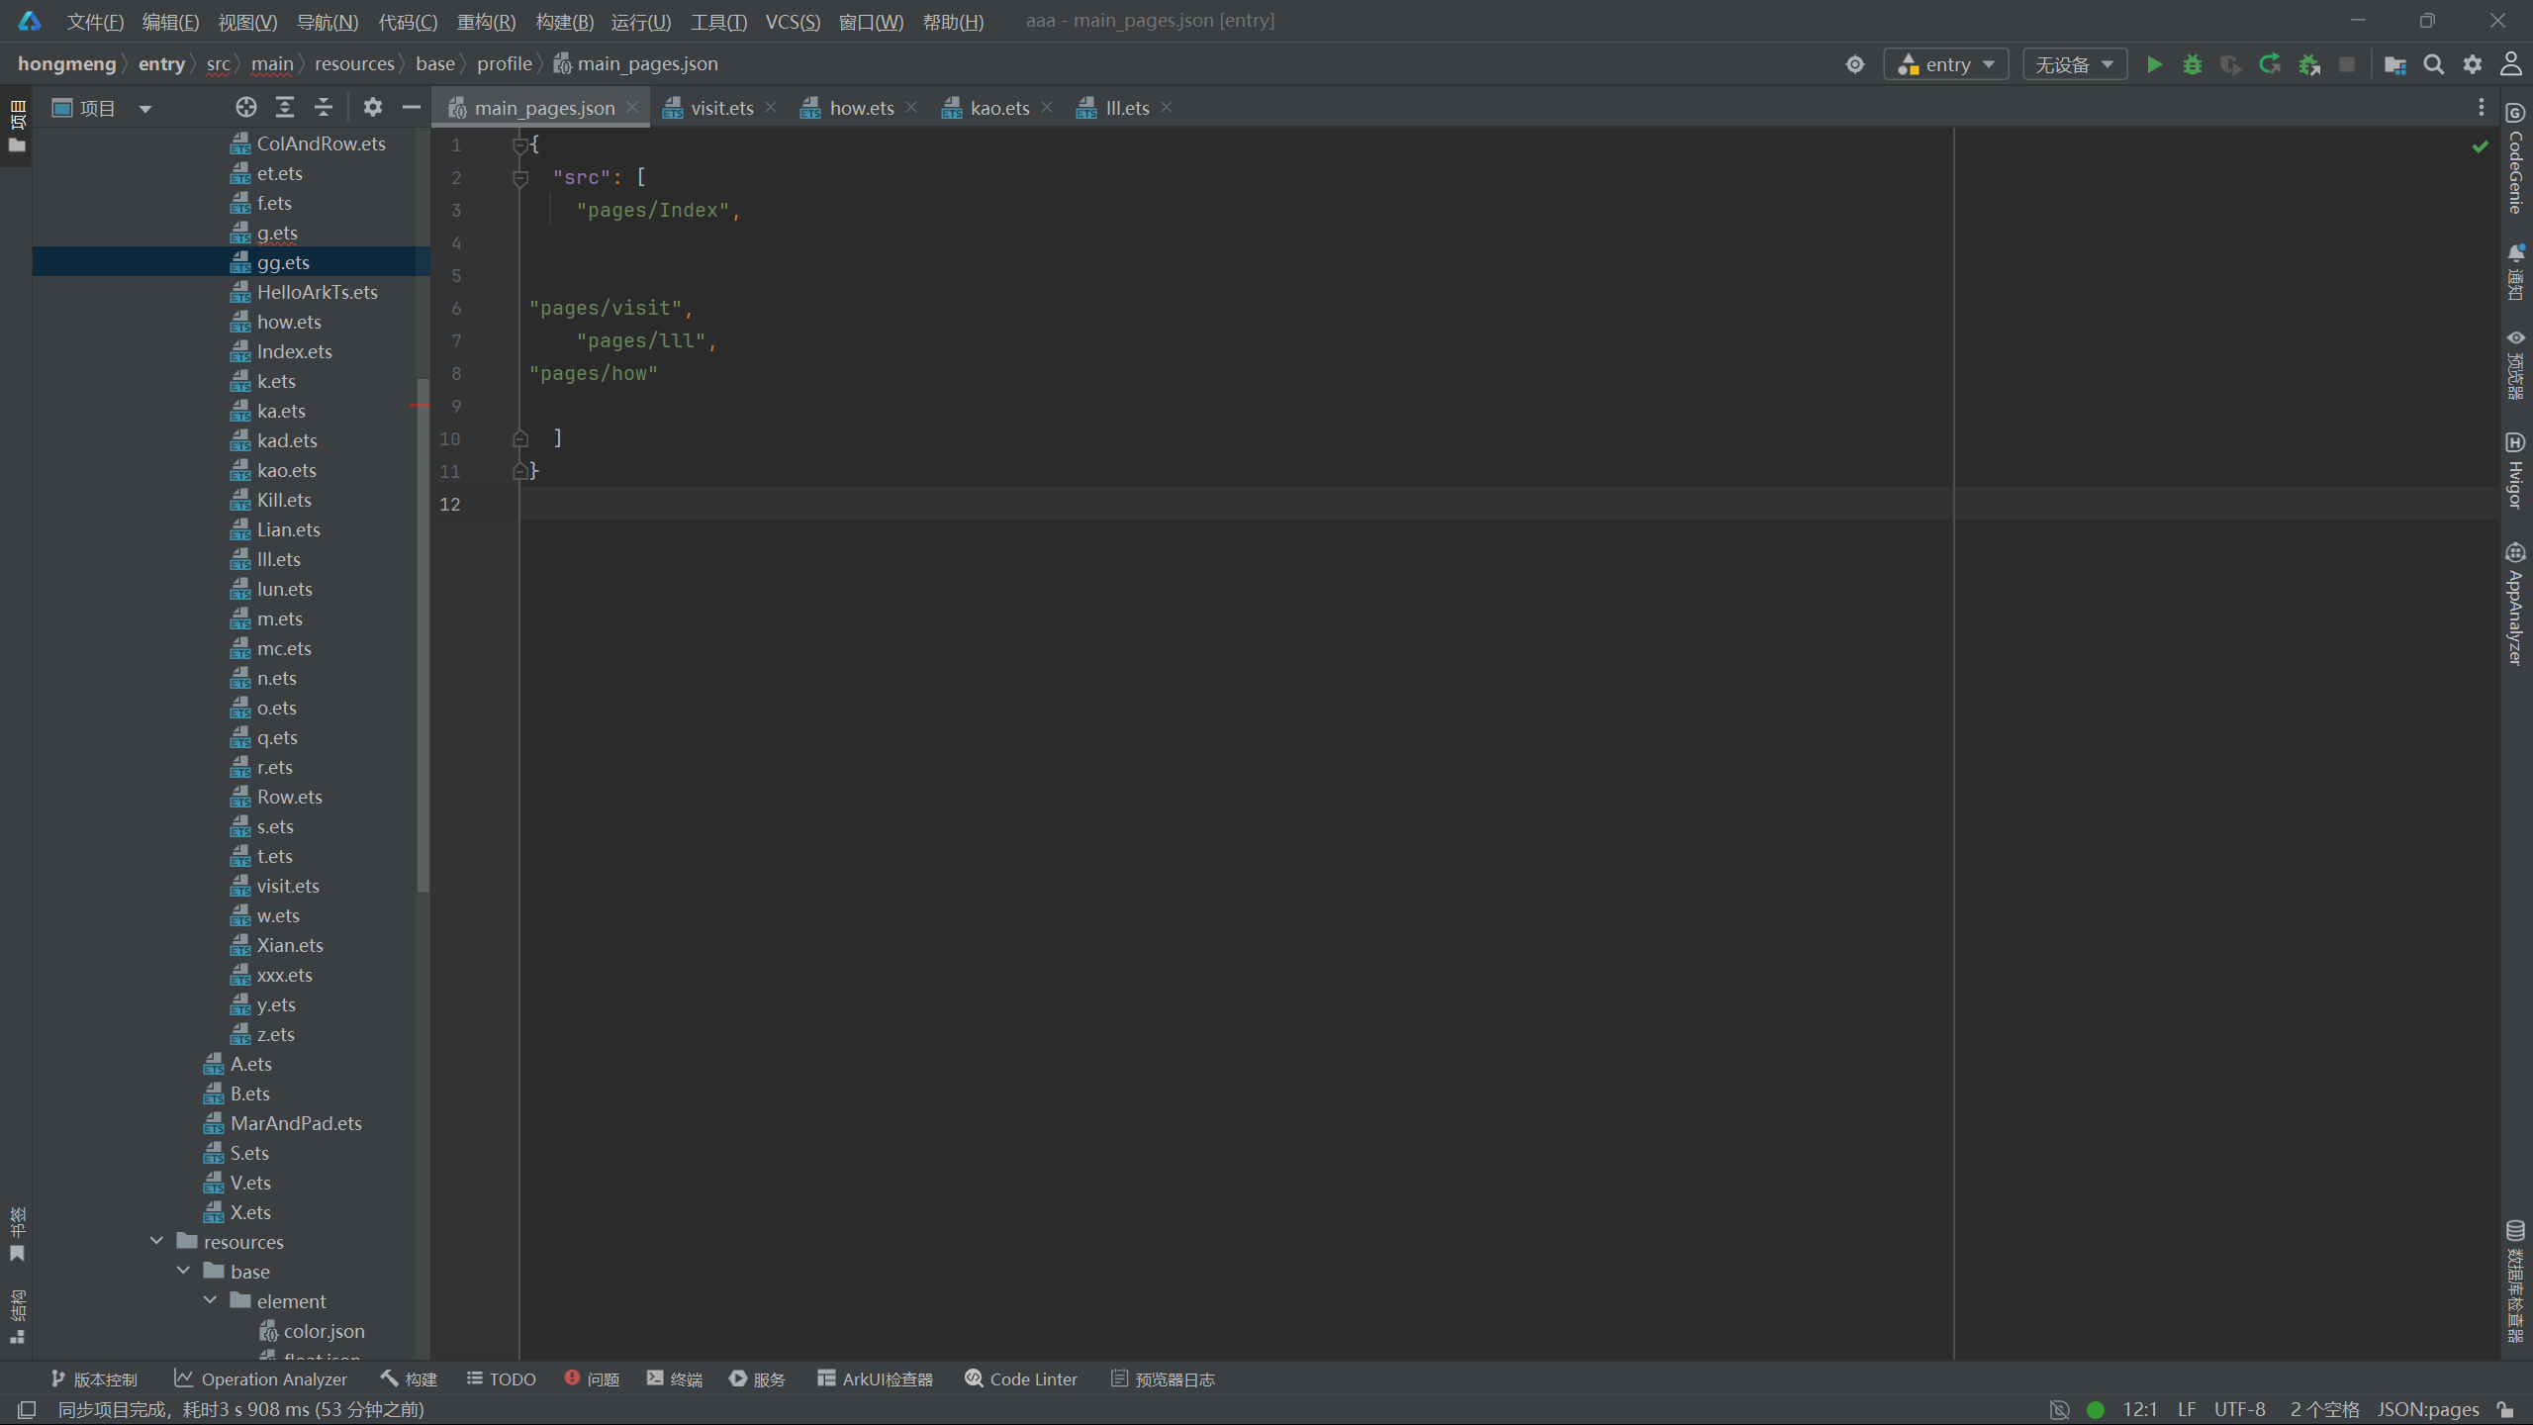2533x1425 pixels.
Task: Toggle the Project tool window stripe button
Action: tap(17, 127)
